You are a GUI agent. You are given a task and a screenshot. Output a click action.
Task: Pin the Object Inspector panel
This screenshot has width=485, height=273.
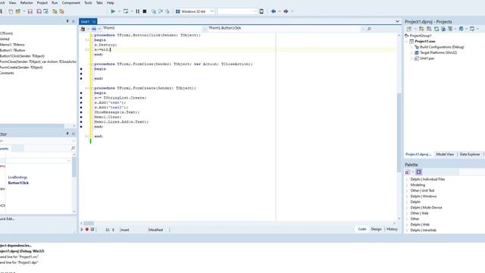click(67, 133)
